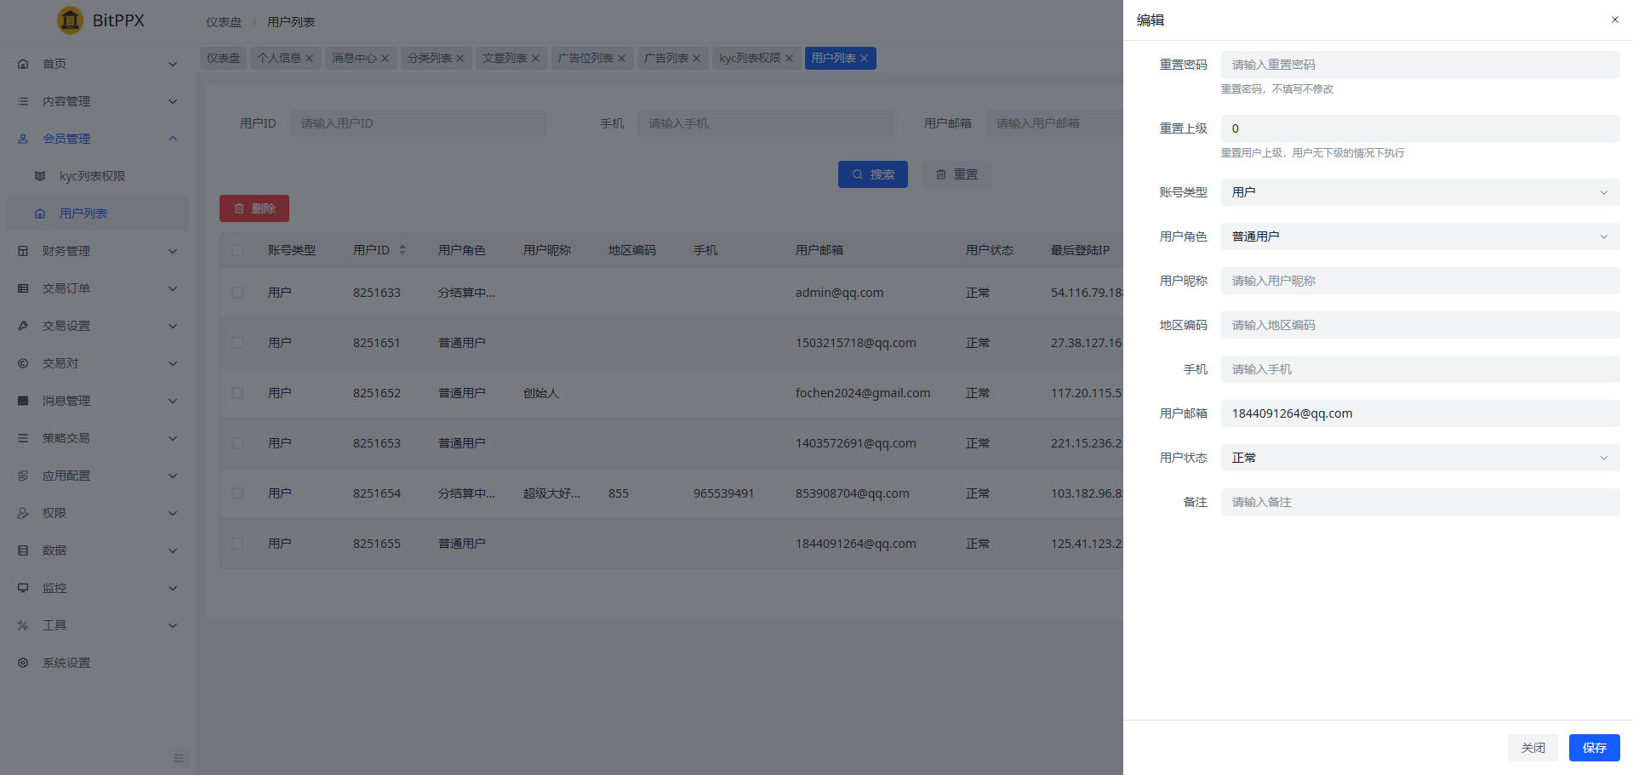Click the BitPPX logo icon
This screenshot has height=775, width=1633.
[70, 20]
